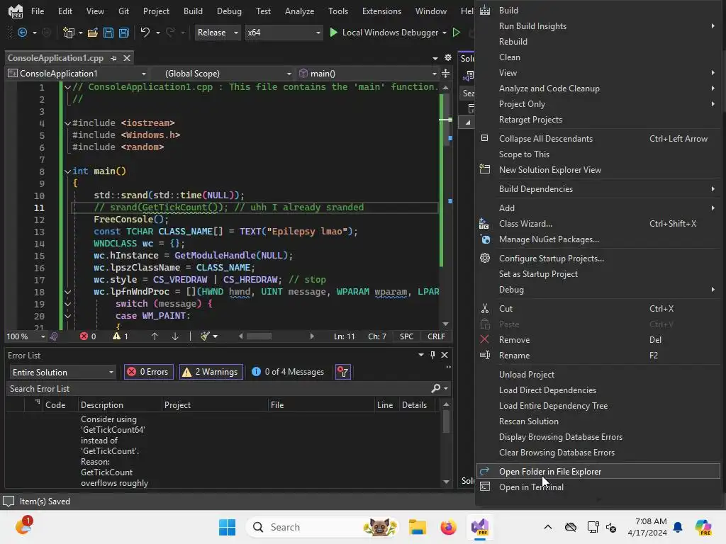This screenshot has width=726, height=544.
Task: Click the undo arrow icon
Action: click(x=145, y=33)
